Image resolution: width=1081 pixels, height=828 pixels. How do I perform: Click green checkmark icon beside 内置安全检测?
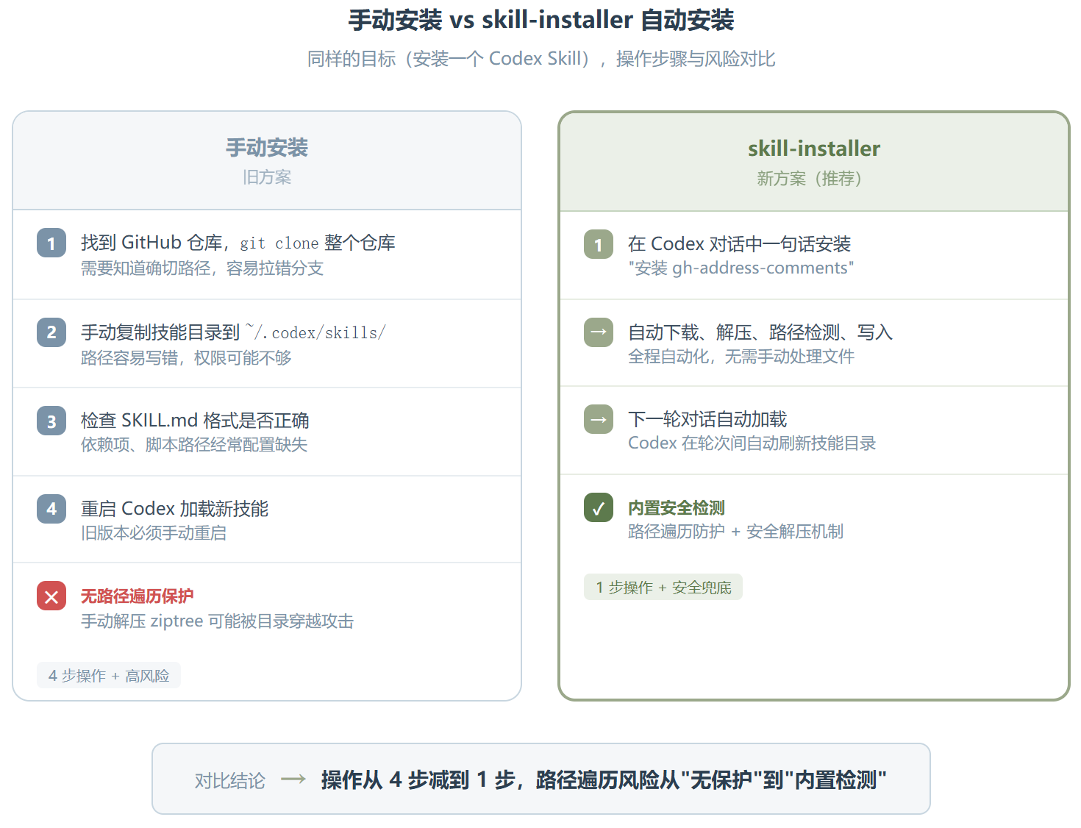click(599, 508)
